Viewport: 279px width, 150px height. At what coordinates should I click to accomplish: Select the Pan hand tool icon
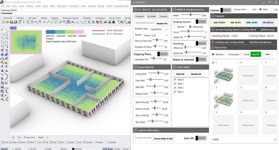click(x=40, y=22)
